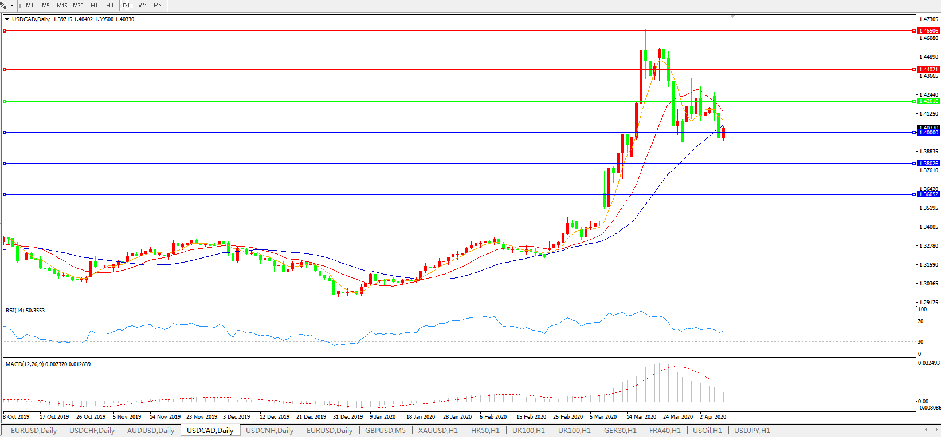Select the red 1.46506 line handle
Viewport: 941px width, 437px height.
5,31
